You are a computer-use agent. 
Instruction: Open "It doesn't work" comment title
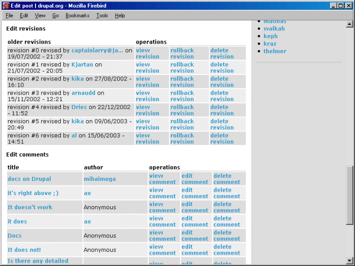(x=30, y=207)
